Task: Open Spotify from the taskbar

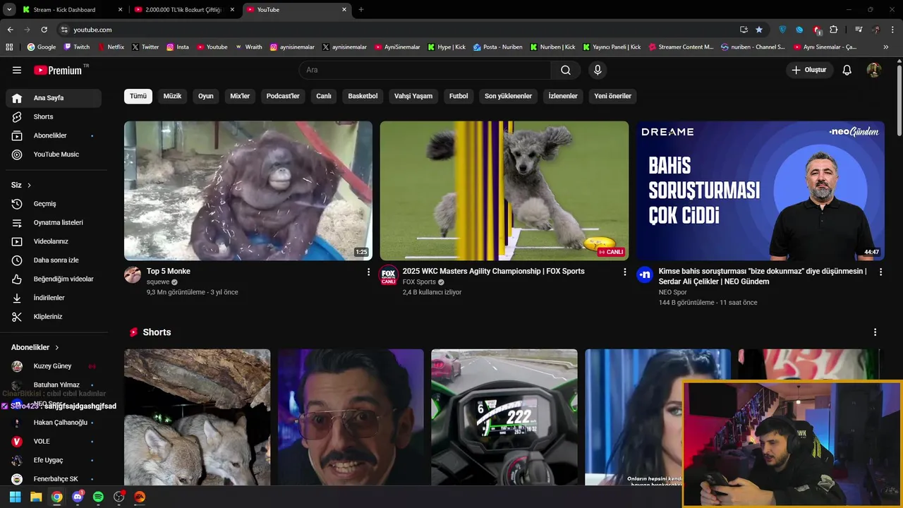Action: [x=98, y=497]
